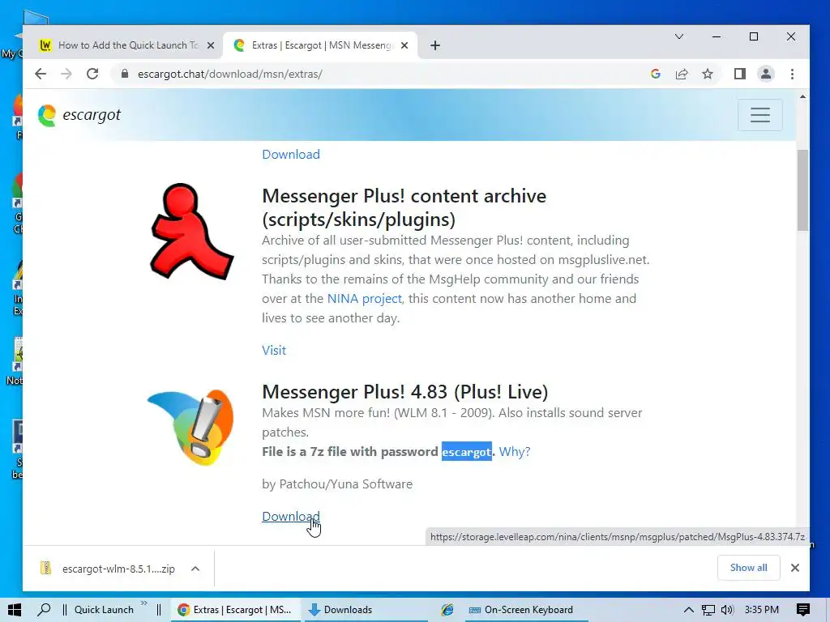The width and height of the screenshot is (830, 622).
Task: Open the escargot hamburger navigation menu
Action: click(760, 115)
